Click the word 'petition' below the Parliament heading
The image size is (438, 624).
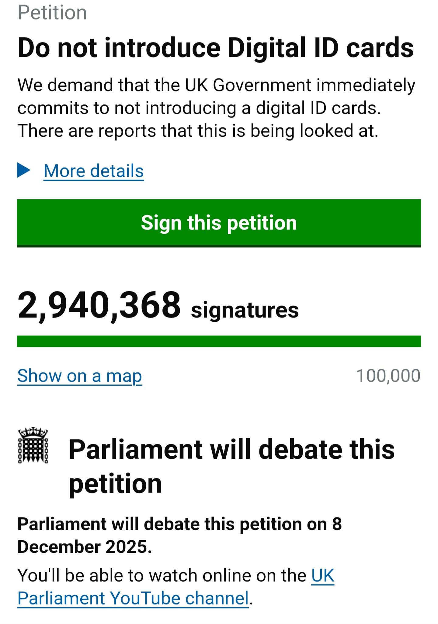click(x=115, y=484)
